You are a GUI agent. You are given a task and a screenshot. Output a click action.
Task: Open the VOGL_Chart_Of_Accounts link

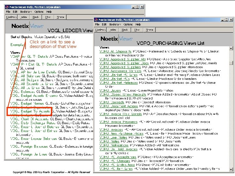29,119
